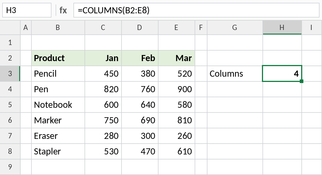Select row 6 header
322x175 pixels.
pyautogui.click(x=10, y=121)
